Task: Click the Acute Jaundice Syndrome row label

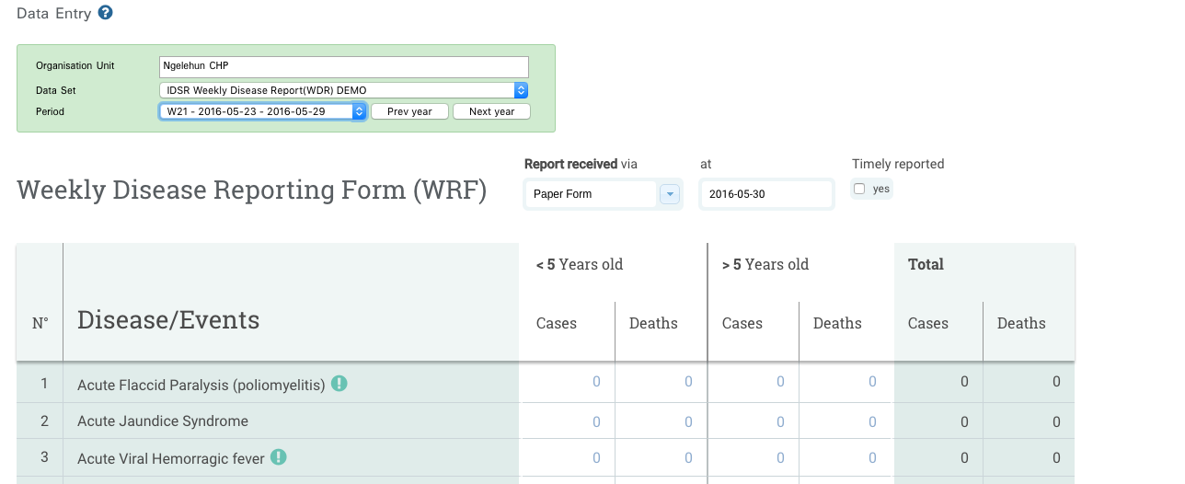Action: (163, 421)
